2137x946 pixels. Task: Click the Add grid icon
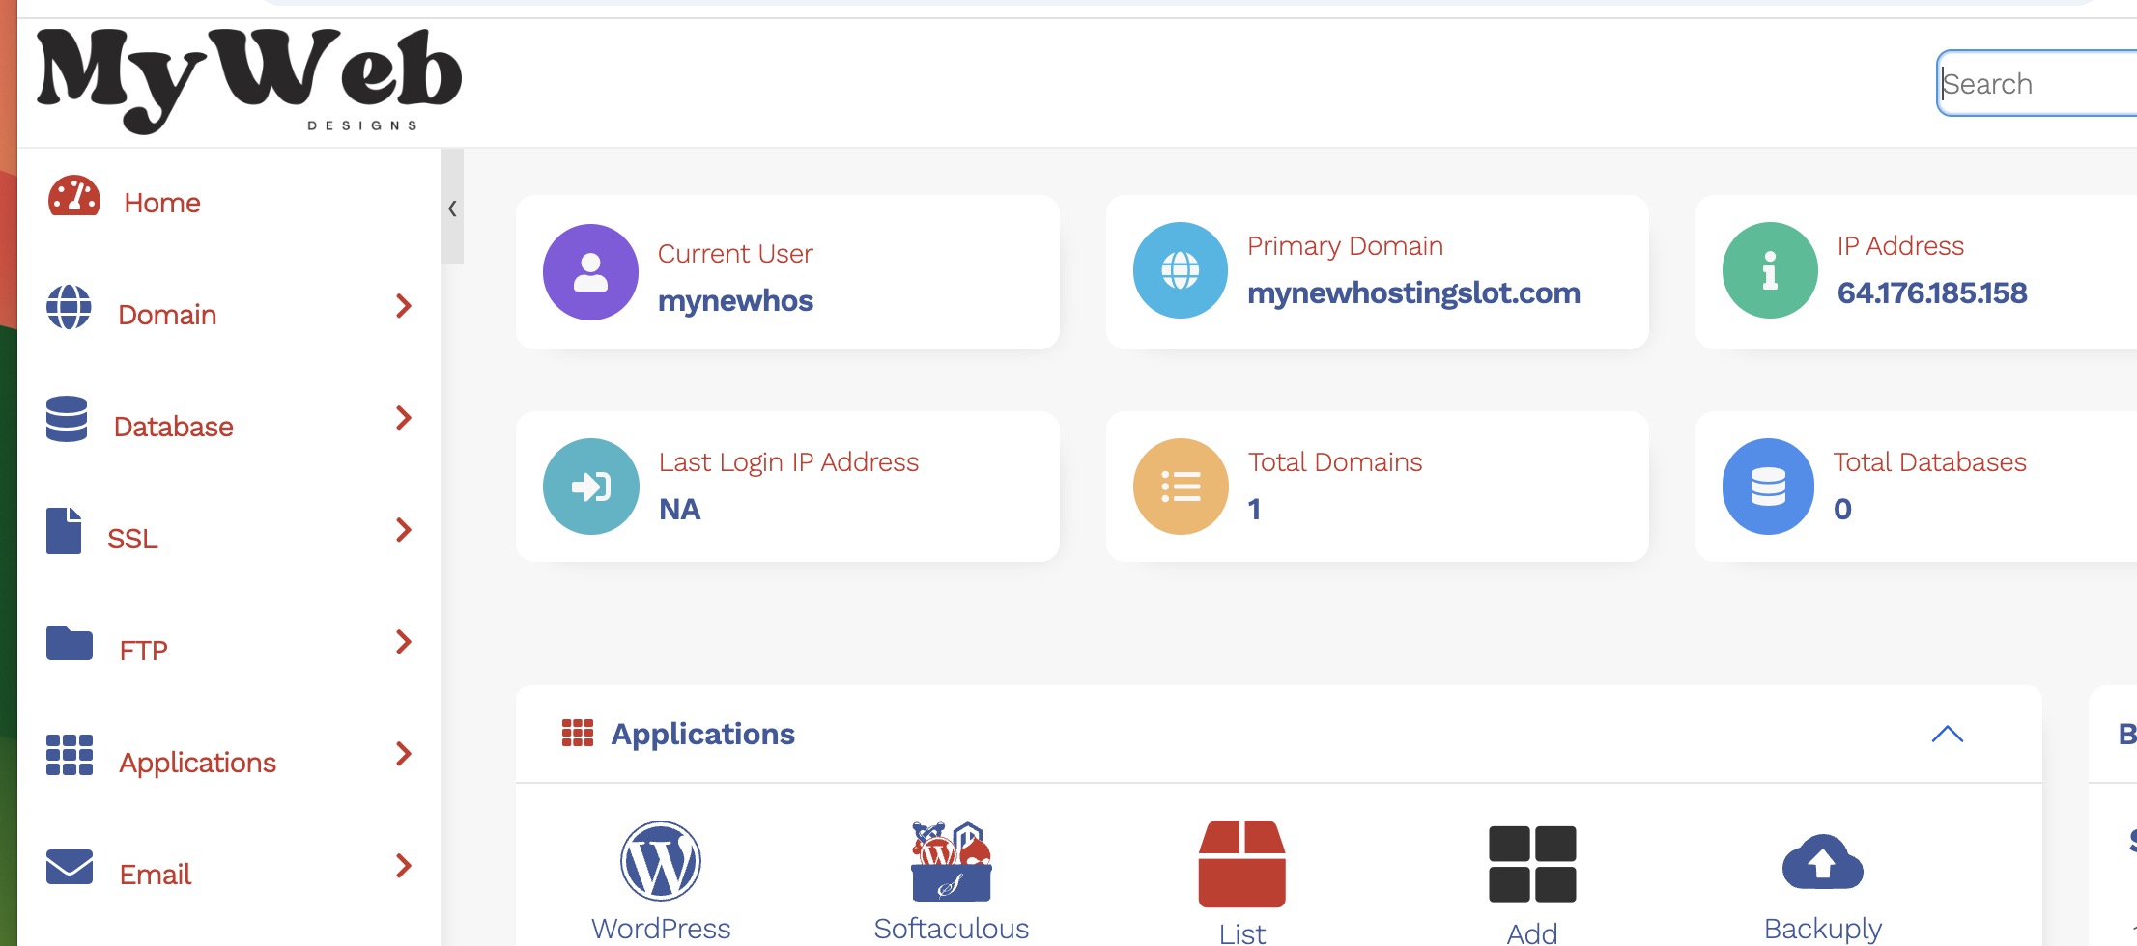[x=1532, y=864]
